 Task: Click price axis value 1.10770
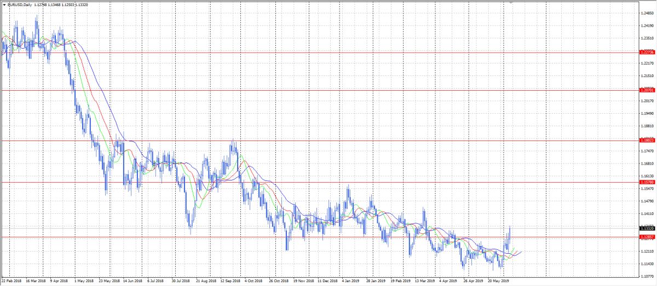648,276
